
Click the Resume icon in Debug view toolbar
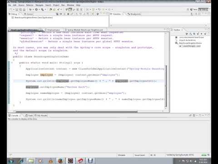tap(60, 14)
